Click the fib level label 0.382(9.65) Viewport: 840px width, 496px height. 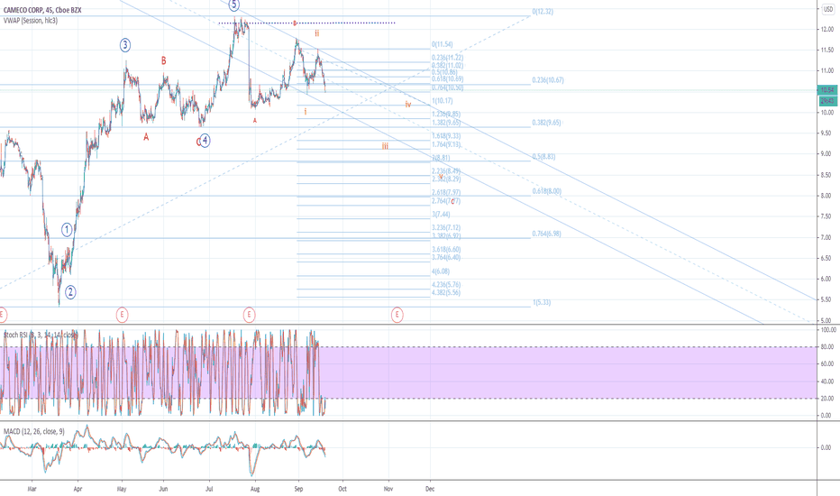(x=546, y=123)
